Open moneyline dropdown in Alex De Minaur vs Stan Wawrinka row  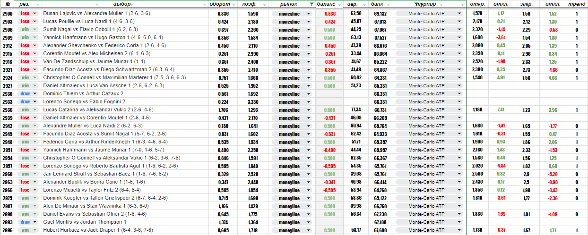tap(292, 206)
